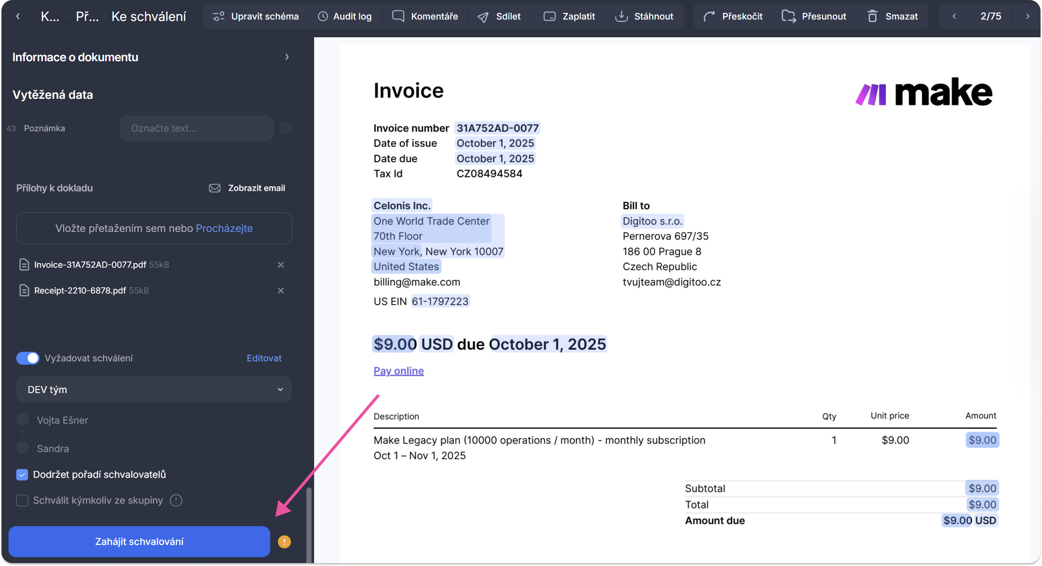Click the Smazat trash icon
Screen dimensions: 1042x566
[873, 16]
